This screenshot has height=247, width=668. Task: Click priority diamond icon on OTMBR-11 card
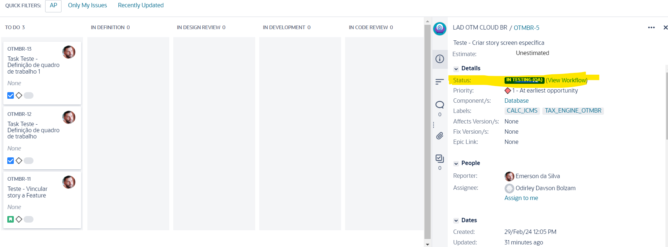pos(19,219)
